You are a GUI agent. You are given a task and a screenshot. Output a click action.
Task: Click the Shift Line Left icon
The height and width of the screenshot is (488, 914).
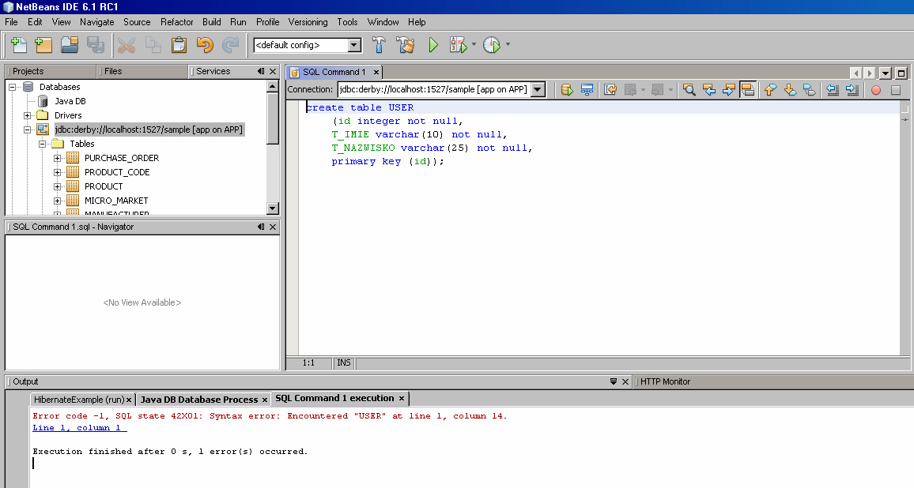coord(833,90)
